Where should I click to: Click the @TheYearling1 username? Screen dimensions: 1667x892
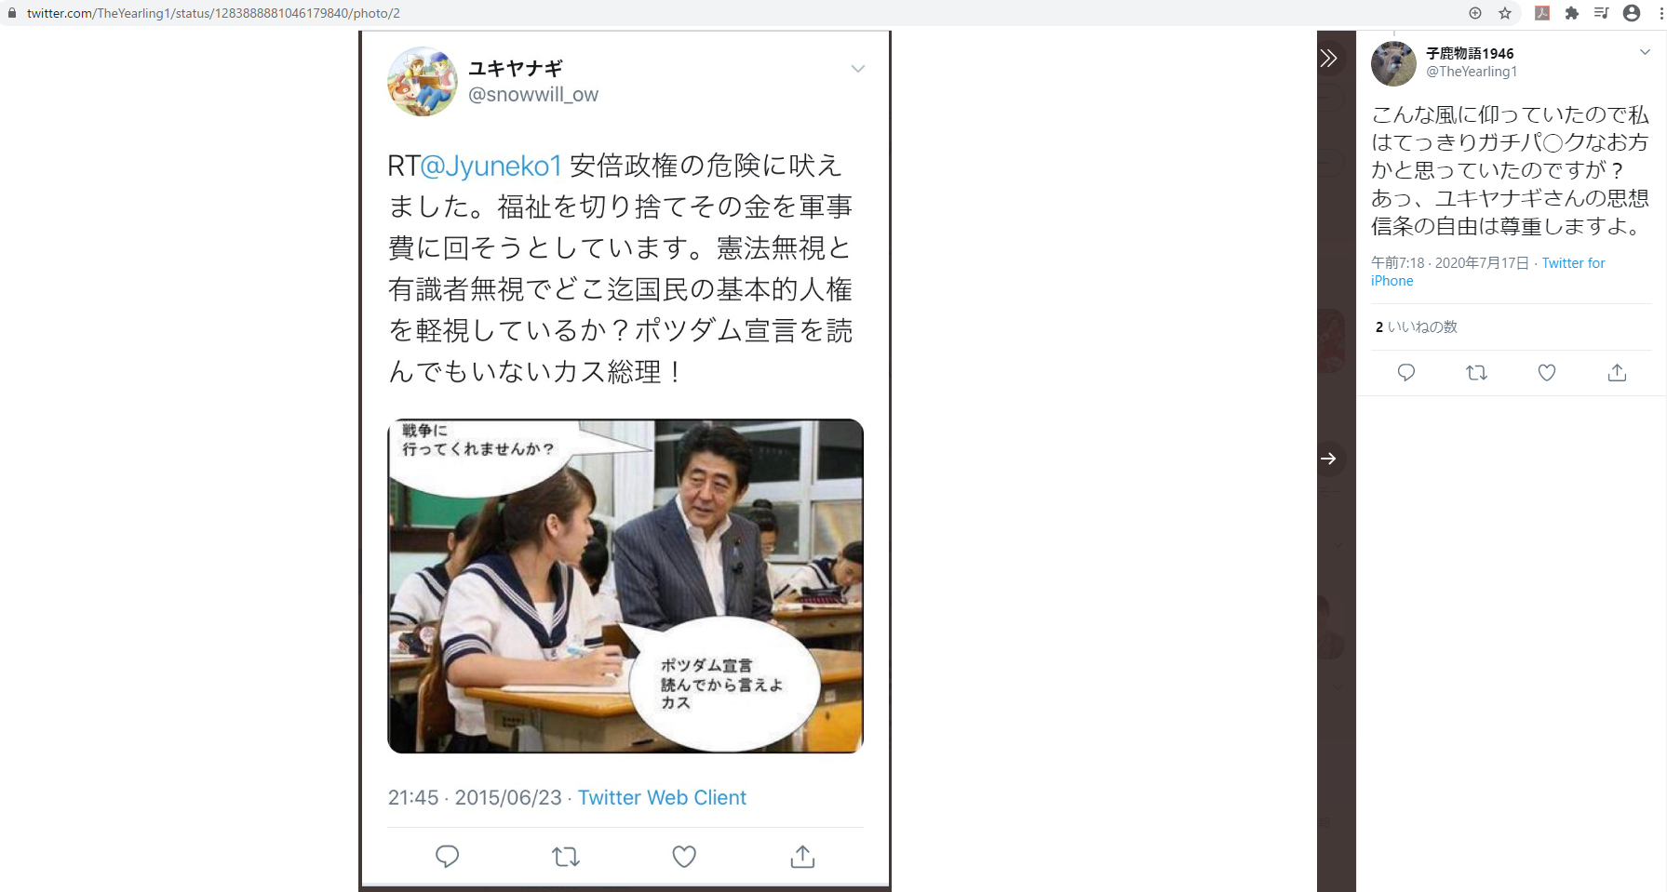(x=1472, y=72)
